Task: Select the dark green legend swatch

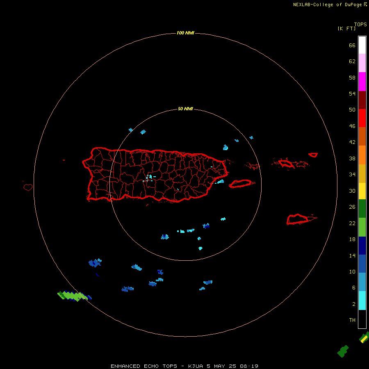Action: pos(362,209)
